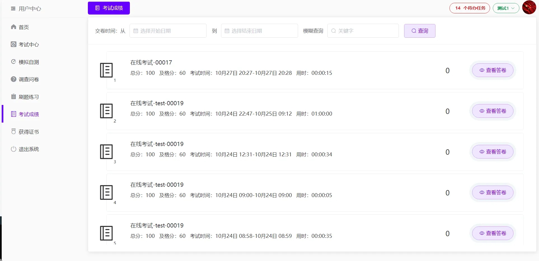This screenshot has height=261, width=539.
Task: Click the 用时：00:00:34 text
Action: click(314, 154)
